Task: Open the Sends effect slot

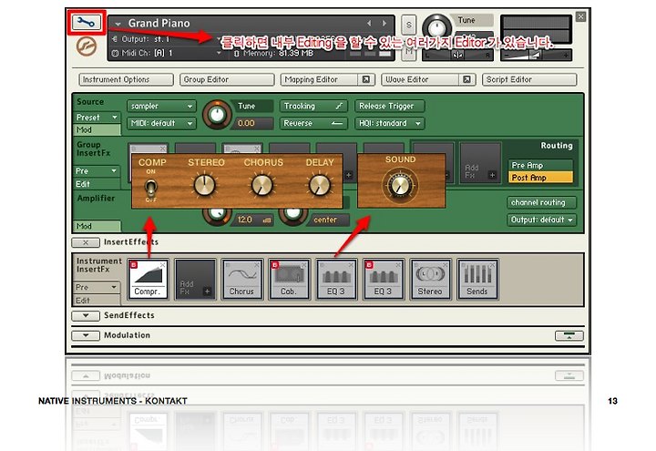Action: click(477, 279)
